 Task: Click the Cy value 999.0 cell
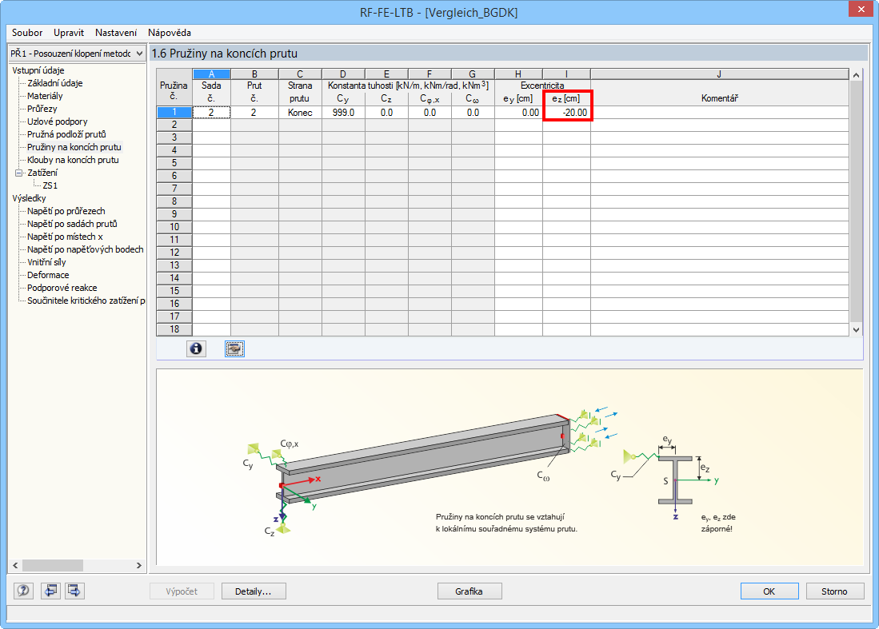(343, 113)
